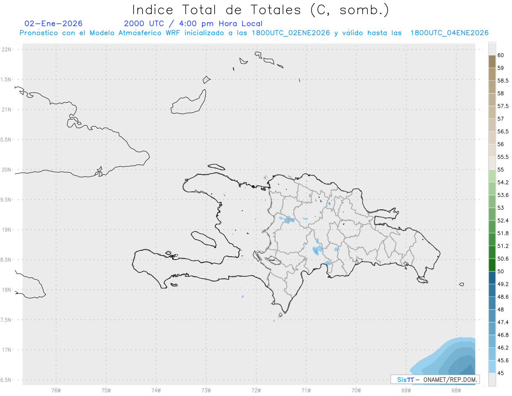Pick the darkest brown swatch between 59 and 60

[x=492, y=62]
